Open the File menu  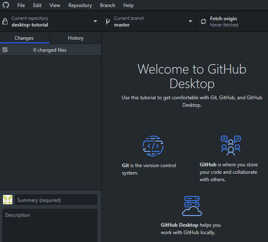tap(21, 5)
